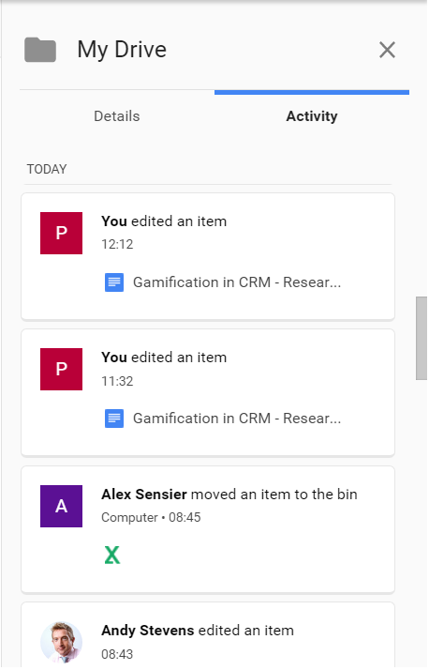This screenshot has width=429, height=670.
Task: Select the Activity tab
Action: tap(313, 116)
